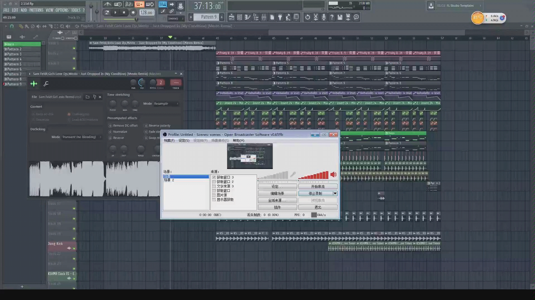The width and height of the screenshot is (535, 300).
Task: Open the TOOLS menu
Action: 76,10
